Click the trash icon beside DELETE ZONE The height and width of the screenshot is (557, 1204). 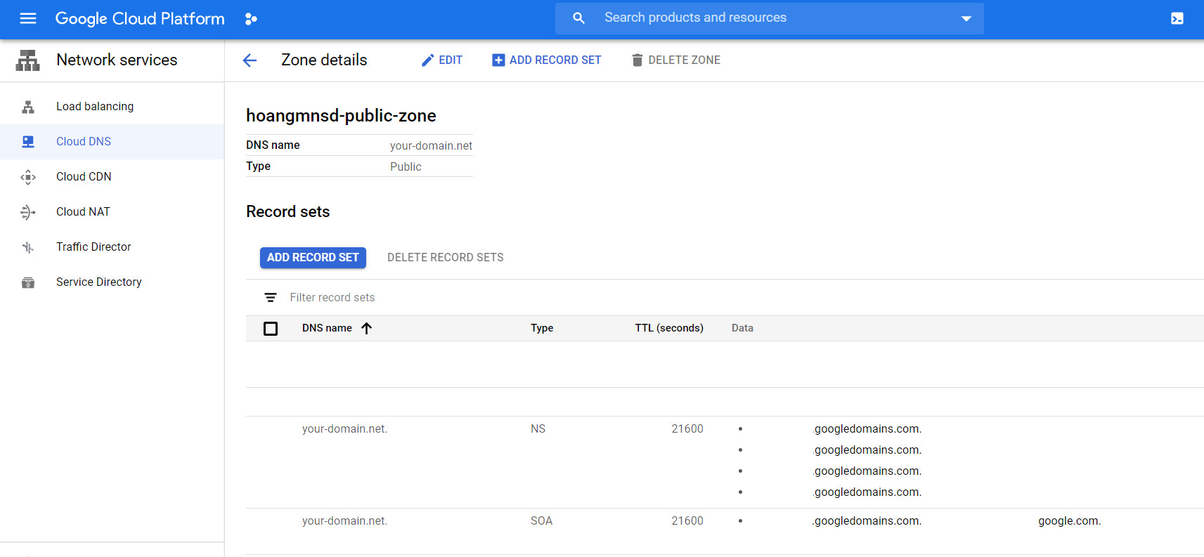pyautogui.click(x=637, y=60)
